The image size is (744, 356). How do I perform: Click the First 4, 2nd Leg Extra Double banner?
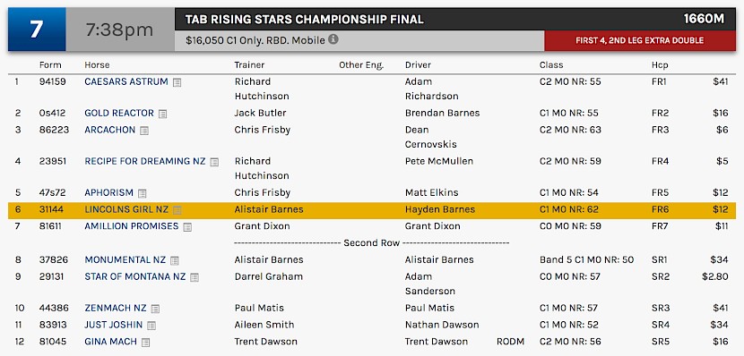pos(640,41)
